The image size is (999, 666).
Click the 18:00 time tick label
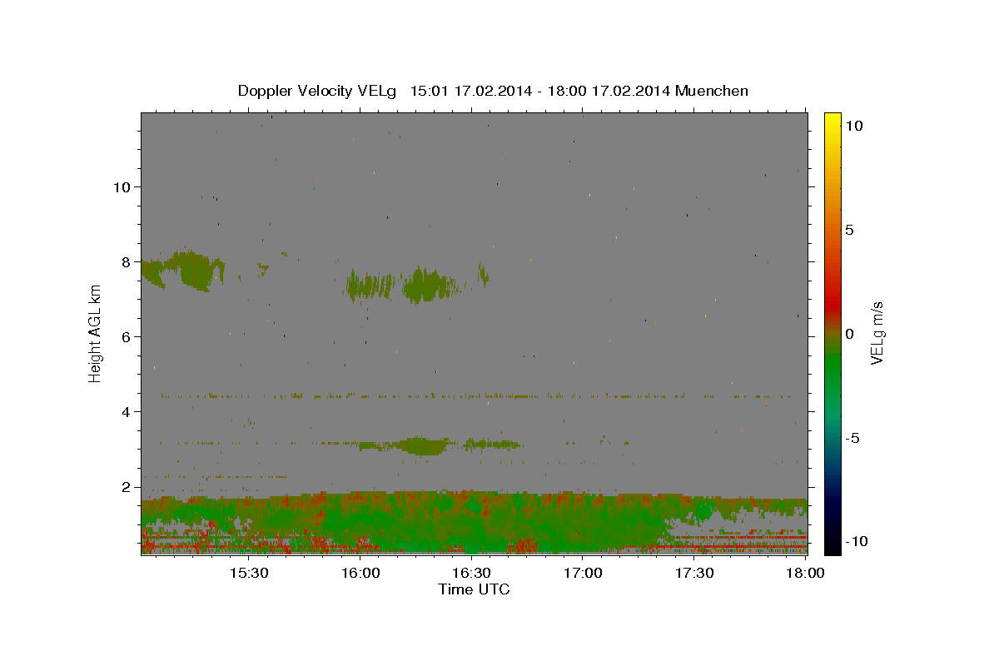click(x=804, y=574)
